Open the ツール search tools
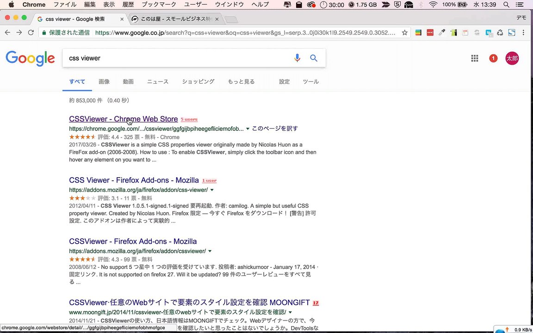Screen dimensions: 533x333 pos(311,81)
